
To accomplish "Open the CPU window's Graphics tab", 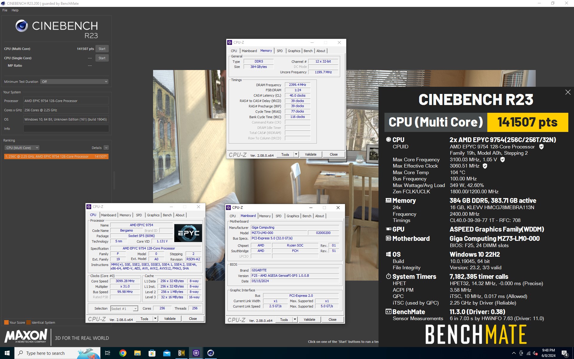I will tap(153, 215).
